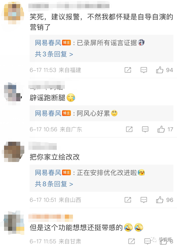Share the 11:55 comment from 甘肃
This screenshot has width=177, height=247.
(132, 241)
